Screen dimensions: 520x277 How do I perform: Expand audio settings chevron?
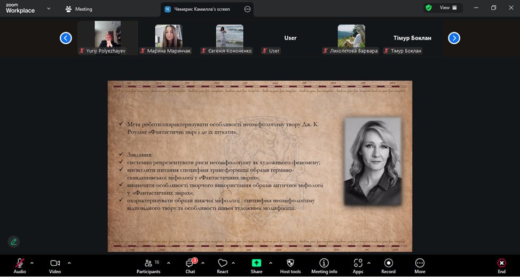(32, 263)
